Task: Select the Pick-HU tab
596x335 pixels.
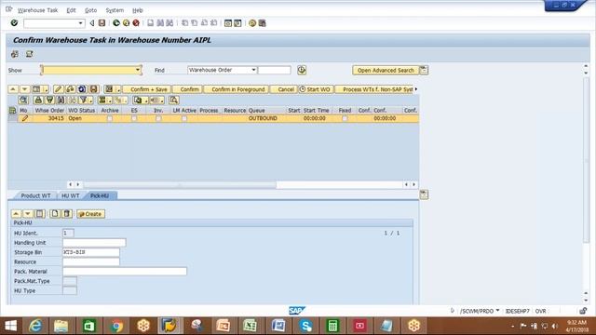Action: [x=100, y=195]
